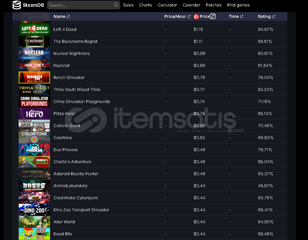Open the Left 4 Dead game link

(x=65, y=29)
